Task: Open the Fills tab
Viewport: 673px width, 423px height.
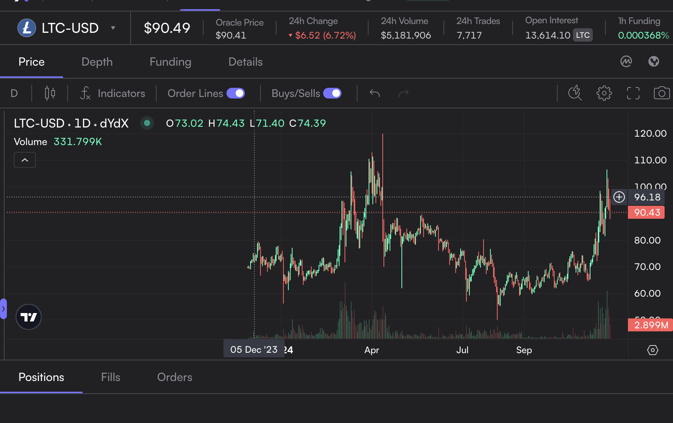Action: pos(110,377)
